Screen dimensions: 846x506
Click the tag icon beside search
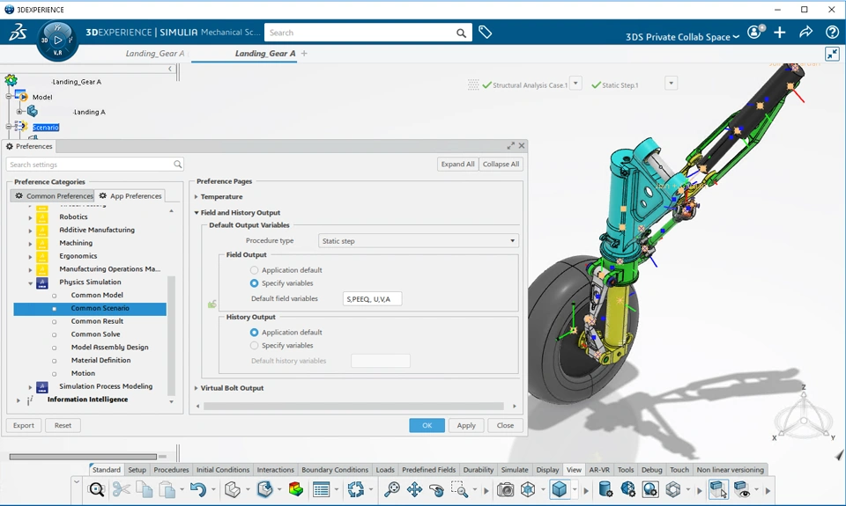point(485,33)
